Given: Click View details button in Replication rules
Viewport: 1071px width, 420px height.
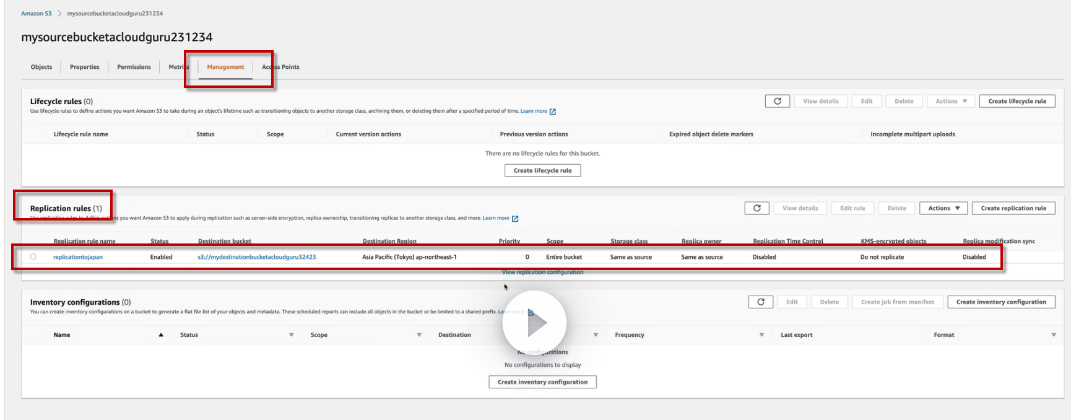Looking at the screenshot, I should pos(800,208).
